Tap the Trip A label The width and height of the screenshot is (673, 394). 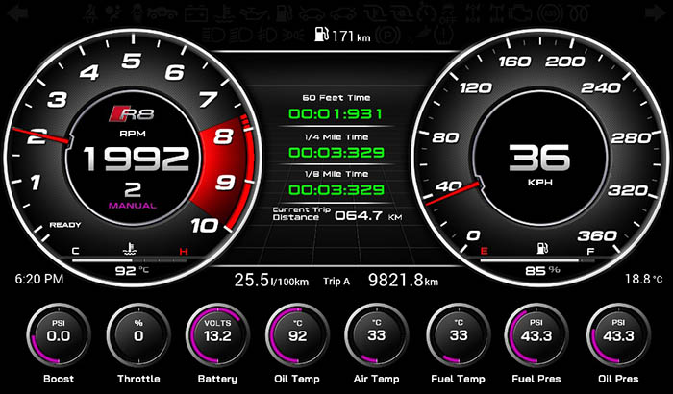pos(336,282)
